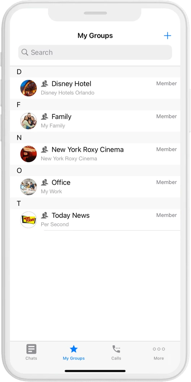The height and width of the screenshot is (382, 191).
Task: Click the magnifier icon in the search bar
Action: click(24, 52)
